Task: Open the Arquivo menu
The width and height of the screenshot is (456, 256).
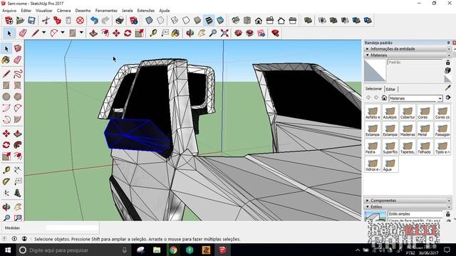Action: tap(9, 11)
